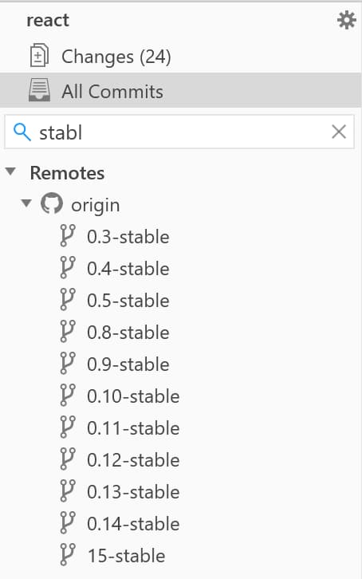This screenshot has width=362, height=579.
Task: Click branch icon next to 0.3-stable
Action: [68, 235]
